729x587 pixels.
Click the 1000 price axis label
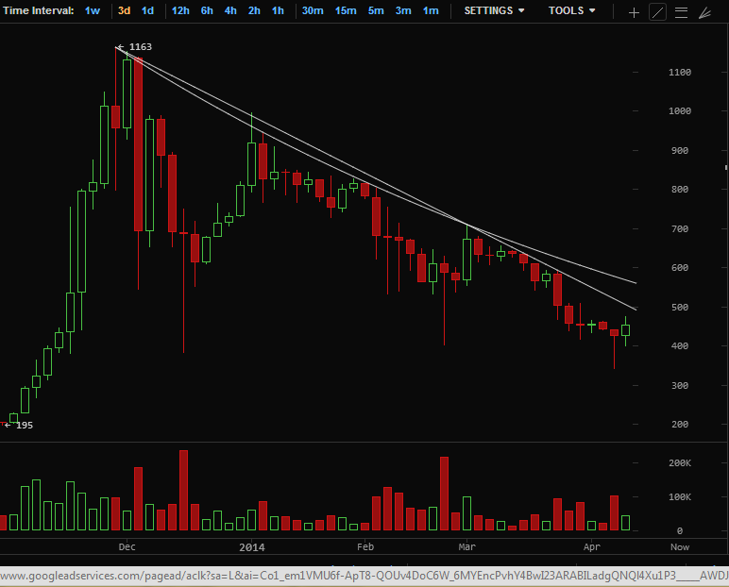click(x=680, y=111)
